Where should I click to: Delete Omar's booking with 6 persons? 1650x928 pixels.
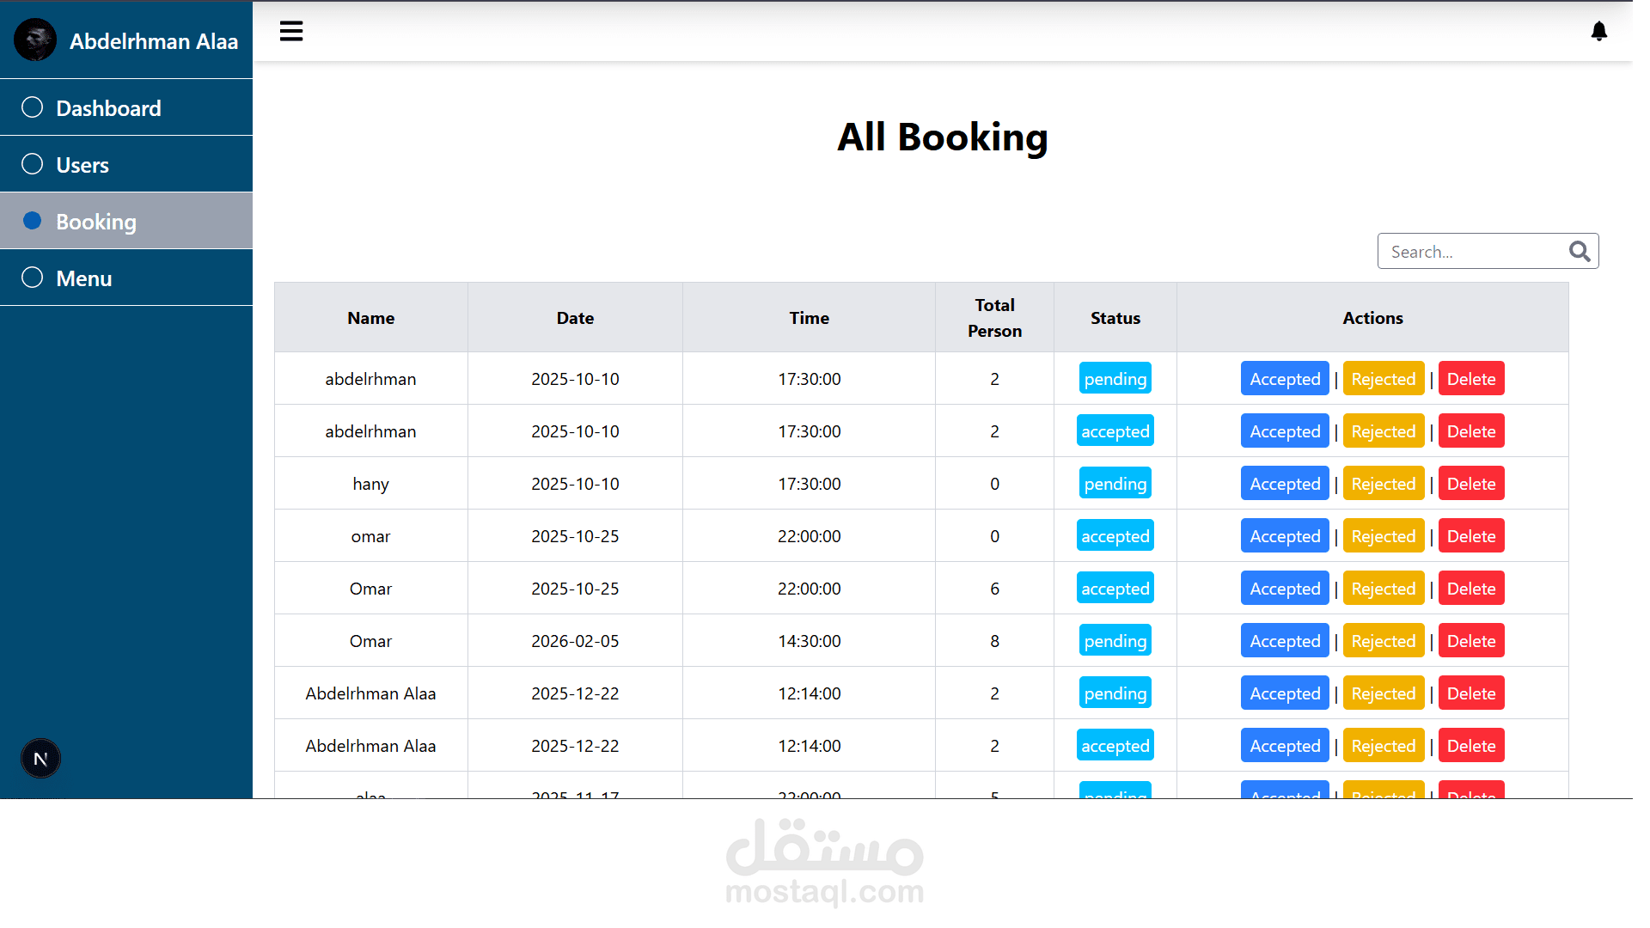coord(1470,589)
